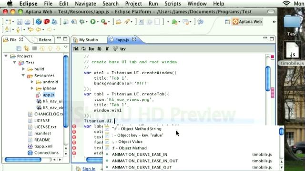Click the Open Perspective icon
The width and height of the screenshot is (305, 171).
pyautogui.click(x=227, y=22)
